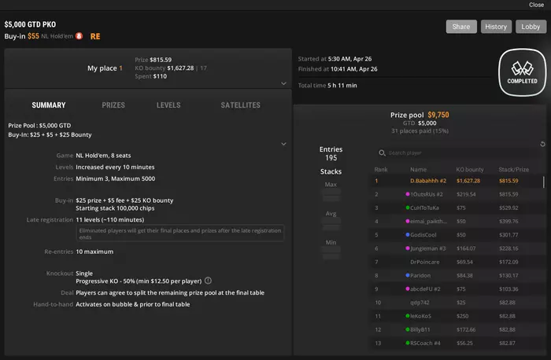Select the SATELLITES tab

point(240,105)
